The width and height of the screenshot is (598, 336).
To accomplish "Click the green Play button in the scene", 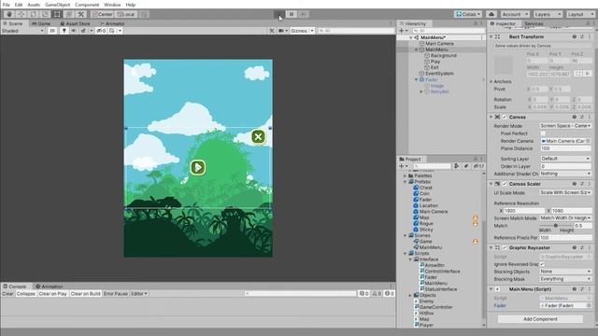I will [198, 167].
